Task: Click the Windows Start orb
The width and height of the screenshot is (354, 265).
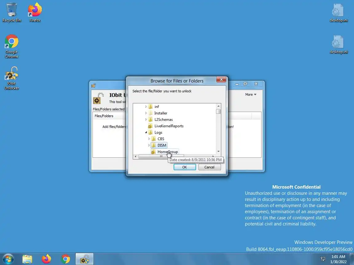Action: tap(8, 259)
